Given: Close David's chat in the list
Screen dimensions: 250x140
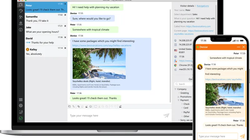Looking at the screenshot, I should click(65, 37).
